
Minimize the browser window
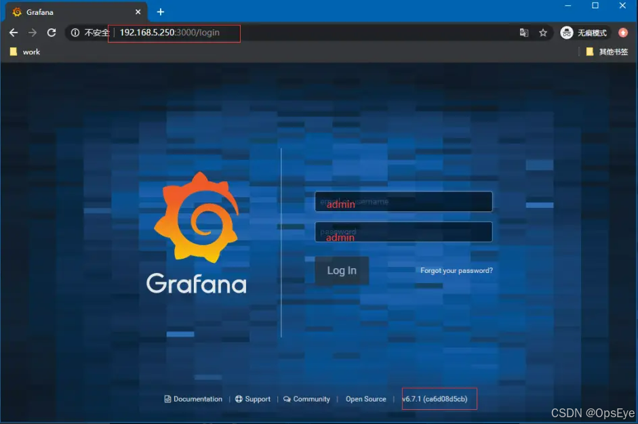pyautogui.click(x=568, y=5)
